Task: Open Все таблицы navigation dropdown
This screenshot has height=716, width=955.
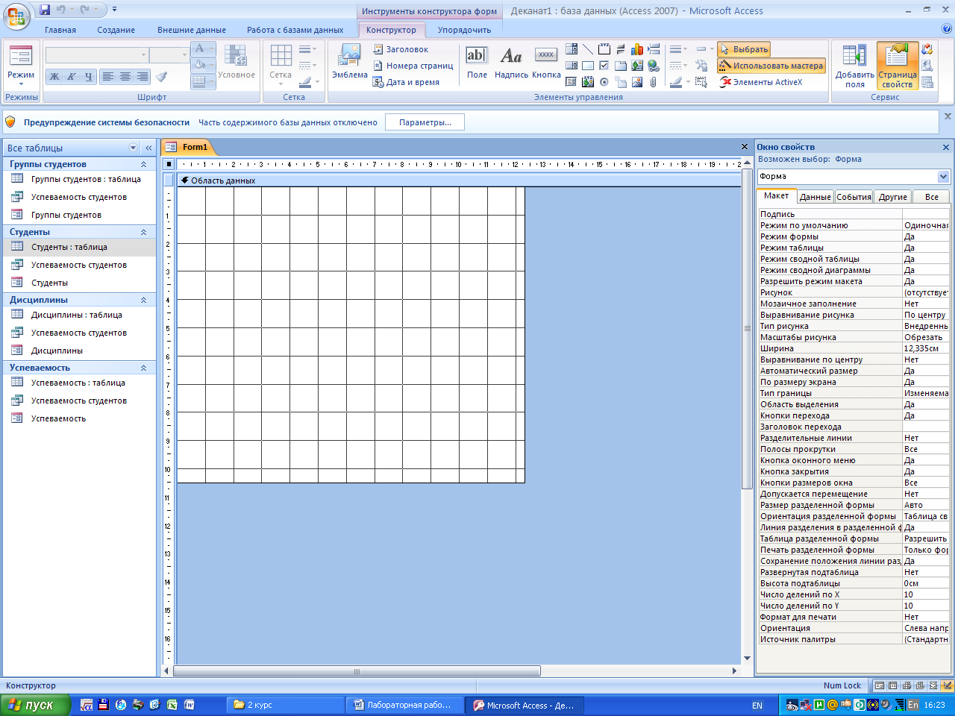Action: (x=134, y=148)
